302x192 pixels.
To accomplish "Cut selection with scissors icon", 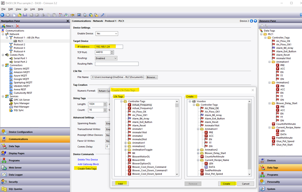I will pos(43,15).
